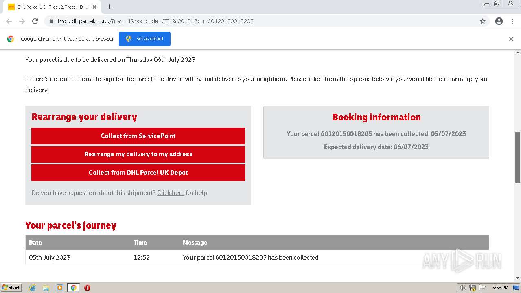Click the address bar URL

pos(155,21)
